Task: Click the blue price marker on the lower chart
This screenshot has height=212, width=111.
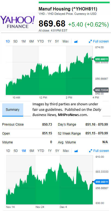Action: [x=101, y=182]
